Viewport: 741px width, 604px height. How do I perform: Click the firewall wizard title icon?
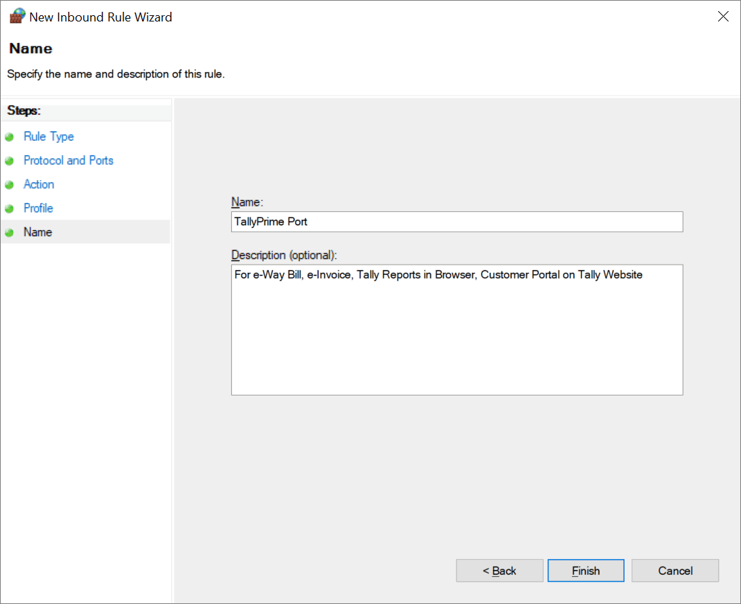(17, 16)
